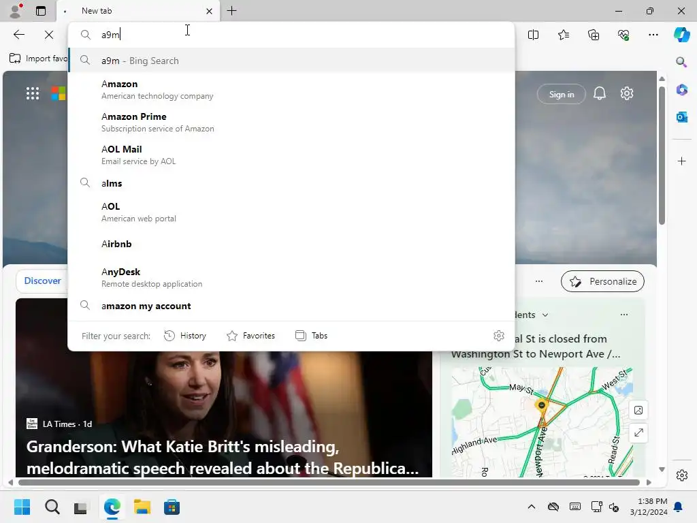Filter search by Favorites
The width and height of the screenshot is (697, 523).
coord(250,336)
